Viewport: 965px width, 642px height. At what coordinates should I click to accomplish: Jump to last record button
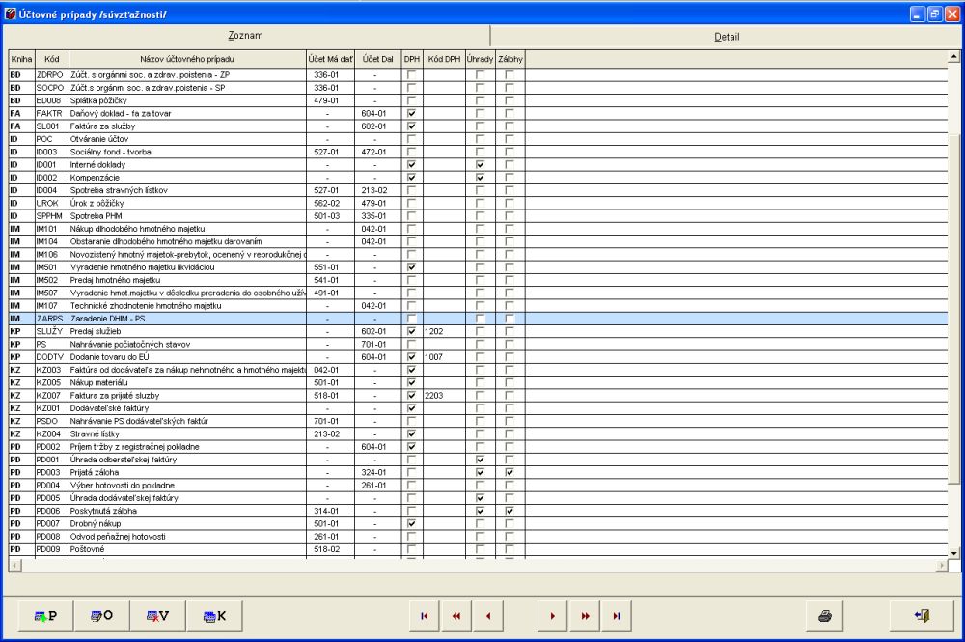pyautogui.click(x=617, y=616)
